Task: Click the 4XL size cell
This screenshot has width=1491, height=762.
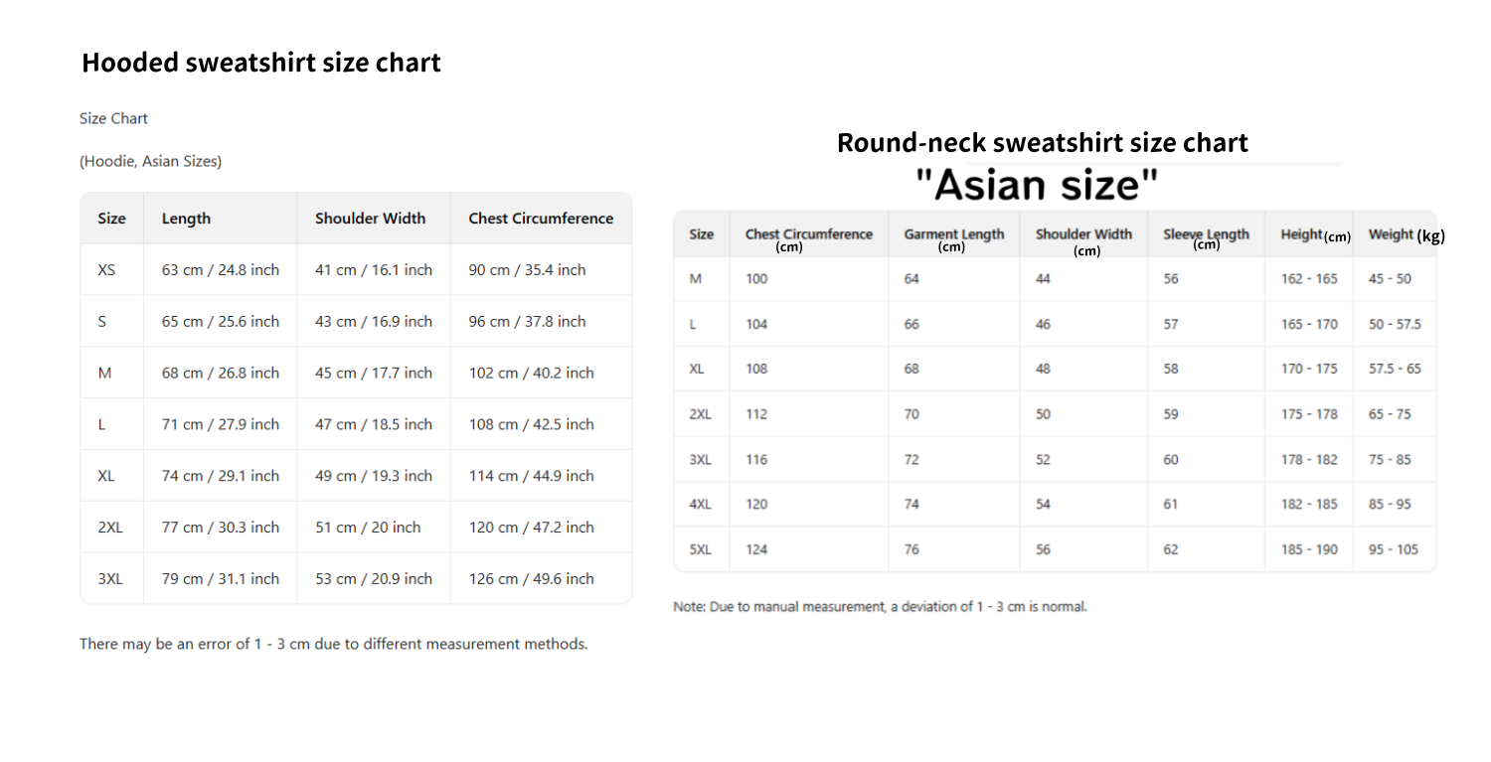Action: 701,504
